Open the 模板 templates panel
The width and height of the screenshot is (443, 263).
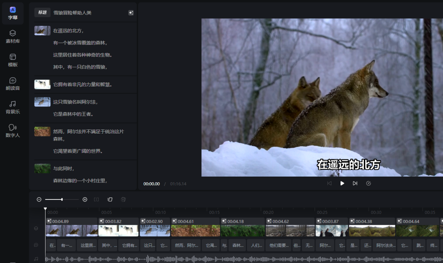(x=13, y=60)
